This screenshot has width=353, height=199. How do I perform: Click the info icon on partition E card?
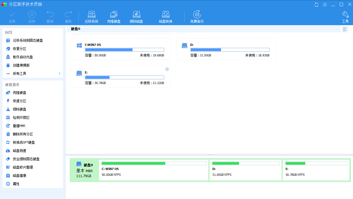[167, 69]
